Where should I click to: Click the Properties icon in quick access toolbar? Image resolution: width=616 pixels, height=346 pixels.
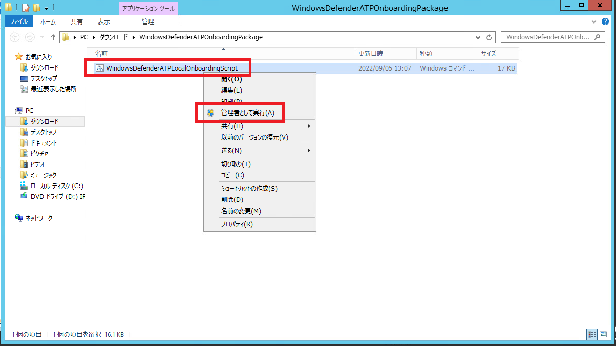[25, 8]
